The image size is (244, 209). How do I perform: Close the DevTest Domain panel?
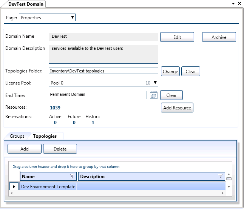pyautogui.click(x=239, y=3)
